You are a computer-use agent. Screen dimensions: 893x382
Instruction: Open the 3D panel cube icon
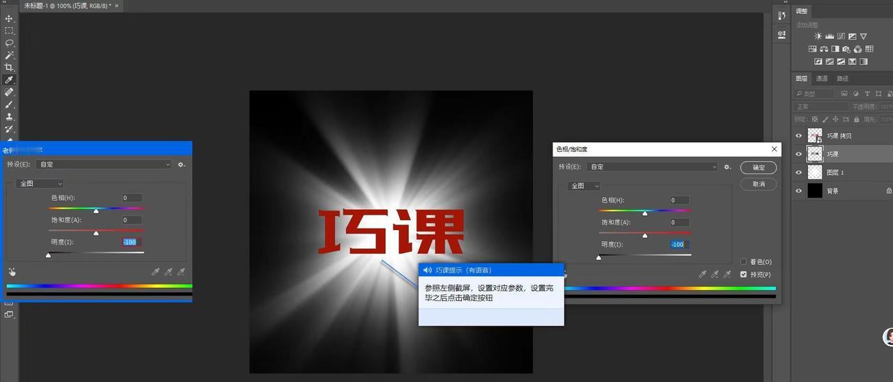click(x=781, y=34)
